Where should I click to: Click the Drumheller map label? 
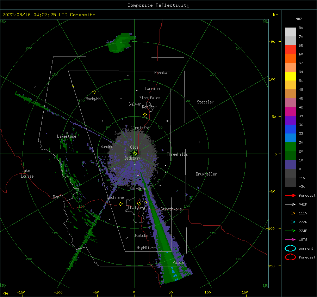click(206, 174)
